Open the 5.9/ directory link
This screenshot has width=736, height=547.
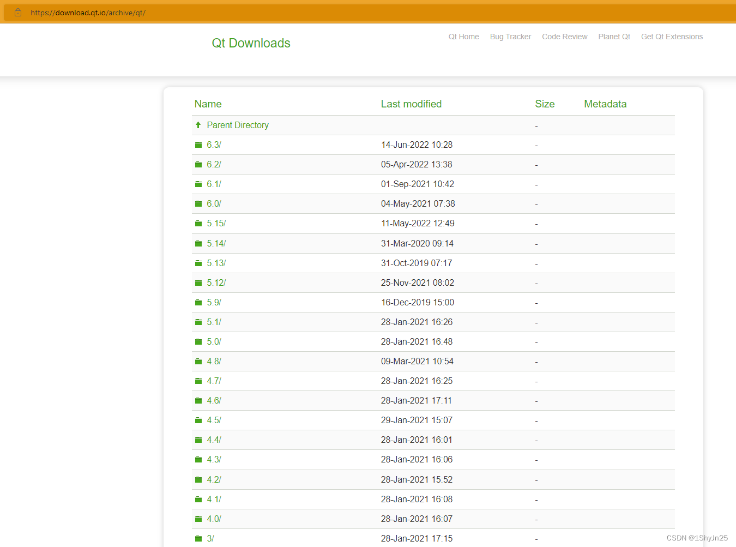point(214,302)
